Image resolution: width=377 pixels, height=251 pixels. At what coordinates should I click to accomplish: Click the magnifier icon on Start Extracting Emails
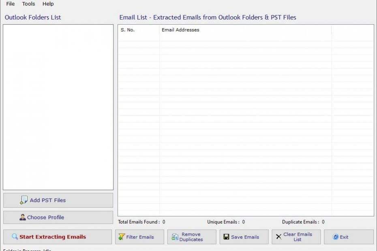point(15,236)
